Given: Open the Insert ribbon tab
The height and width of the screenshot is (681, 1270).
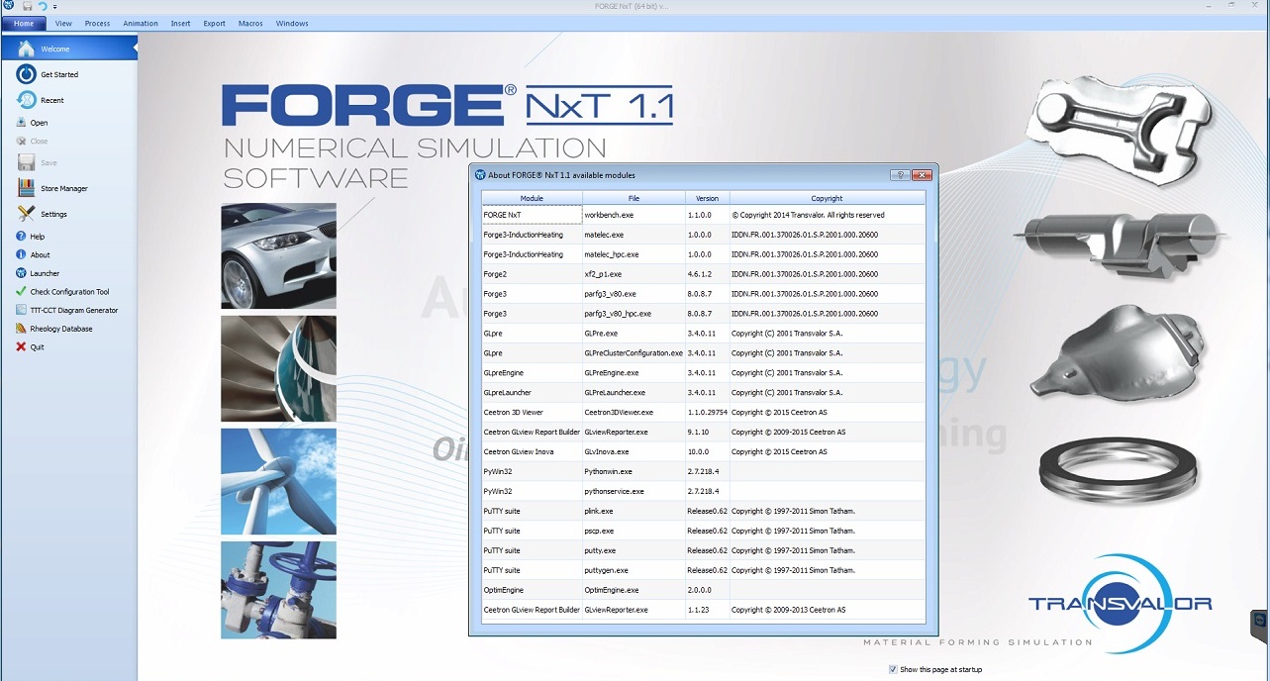Looking at the screenshot, I should point(180,23).
